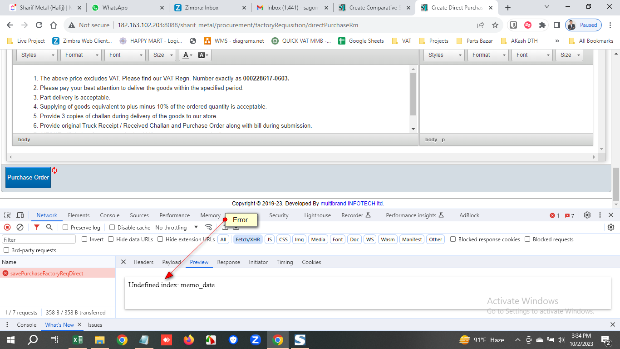Open the right editor Format dropdown

coord(488,55)
